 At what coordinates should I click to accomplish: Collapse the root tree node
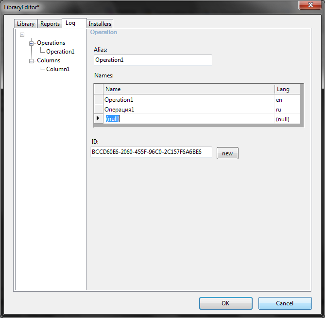coord(22,35)
